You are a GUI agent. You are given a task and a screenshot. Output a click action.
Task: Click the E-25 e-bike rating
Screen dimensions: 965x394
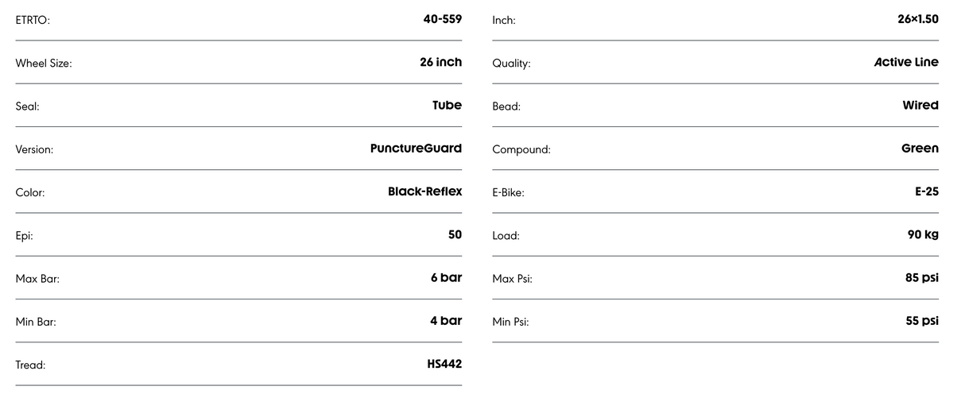[x=926, y=191]
